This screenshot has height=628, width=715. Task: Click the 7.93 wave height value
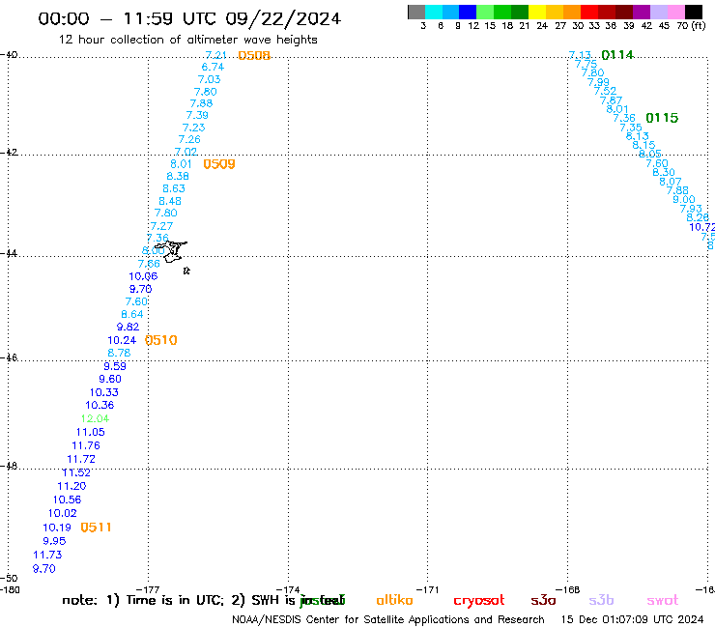[x=691, y=209]
